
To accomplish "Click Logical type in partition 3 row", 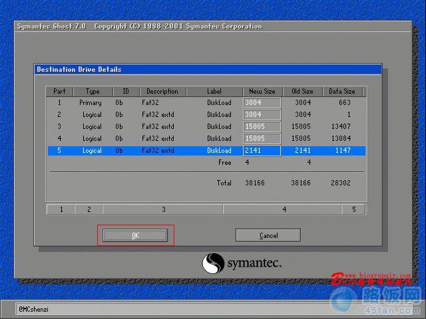I will tap(92, 127).
